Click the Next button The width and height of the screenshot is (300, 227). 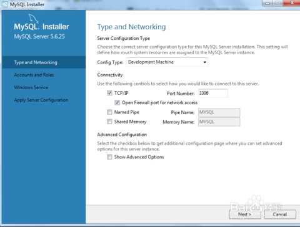point(245,214)
